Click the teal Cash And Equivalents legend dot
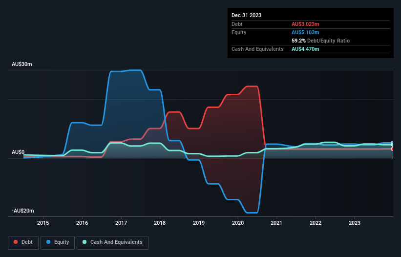 [x=84, y=242]
